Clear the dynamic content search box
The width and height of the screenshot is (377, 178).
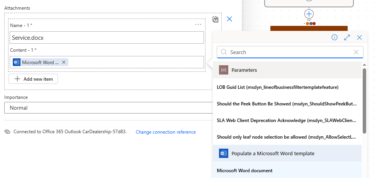(x=356, y=52)
